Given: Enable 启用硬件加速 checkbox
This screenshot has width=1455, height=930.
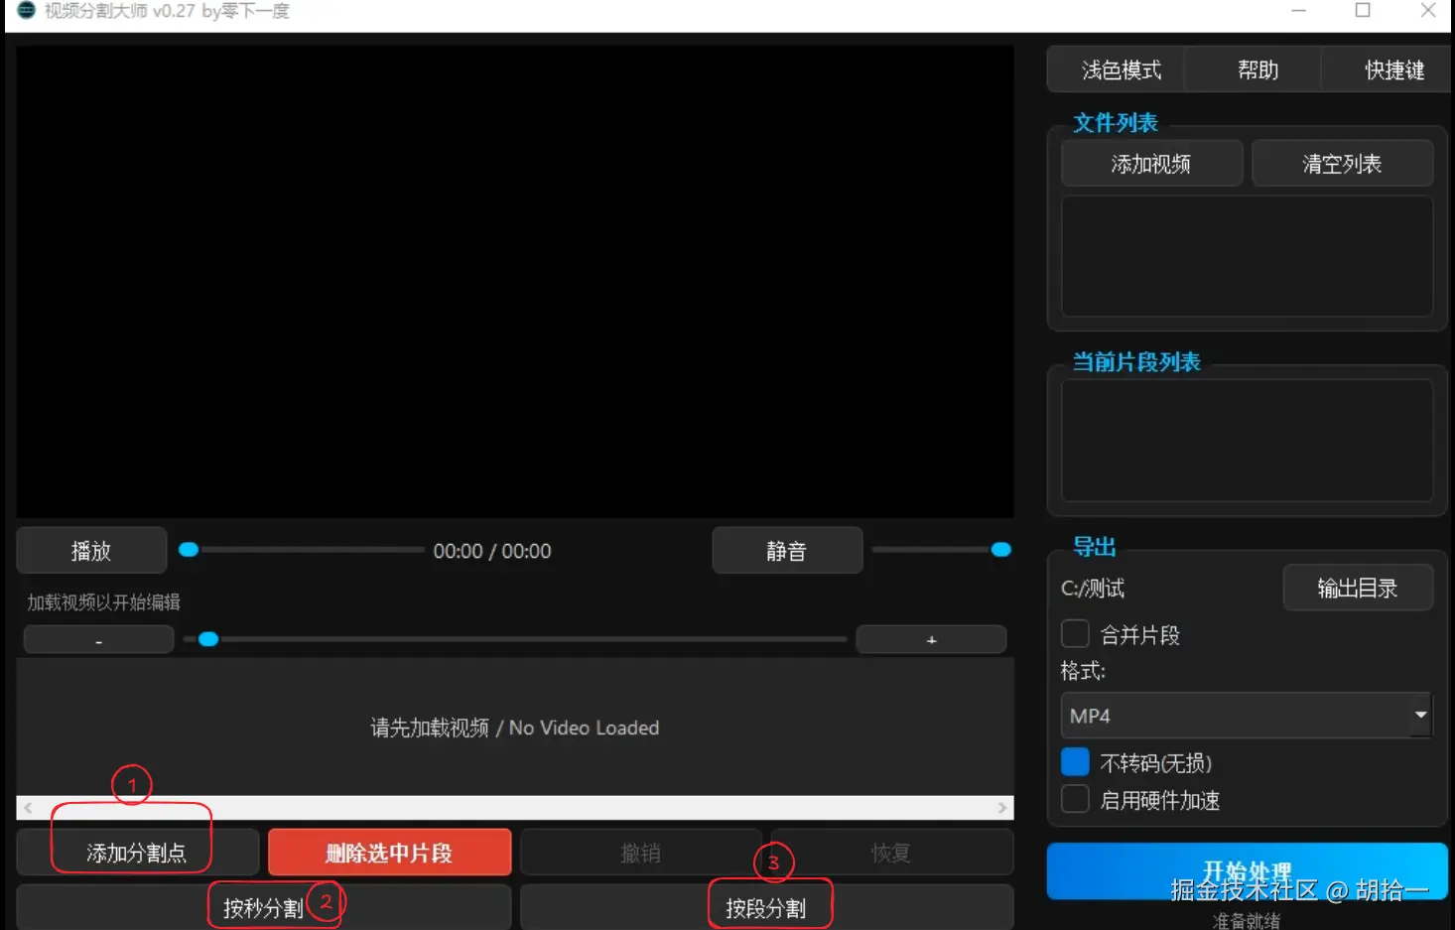Looking at the screenshot, I should point(1075,799).
